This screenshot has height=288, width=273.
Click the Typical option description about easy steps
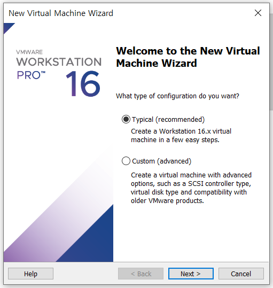[x=181, y=136]
